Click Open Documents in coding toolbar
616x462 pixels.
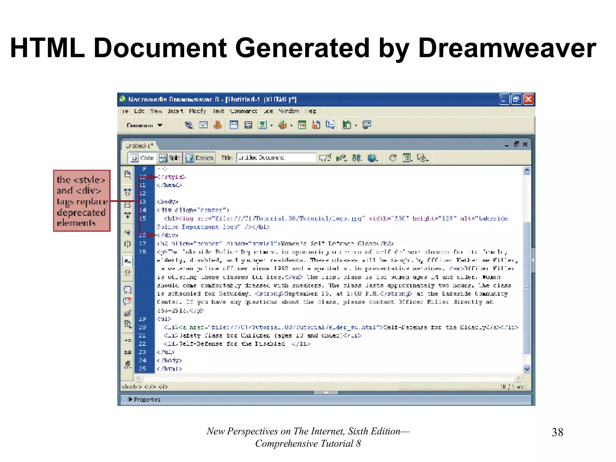[128, 174]
